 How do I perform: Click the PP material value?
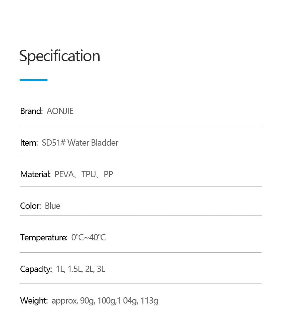click(x=108, y=174)
